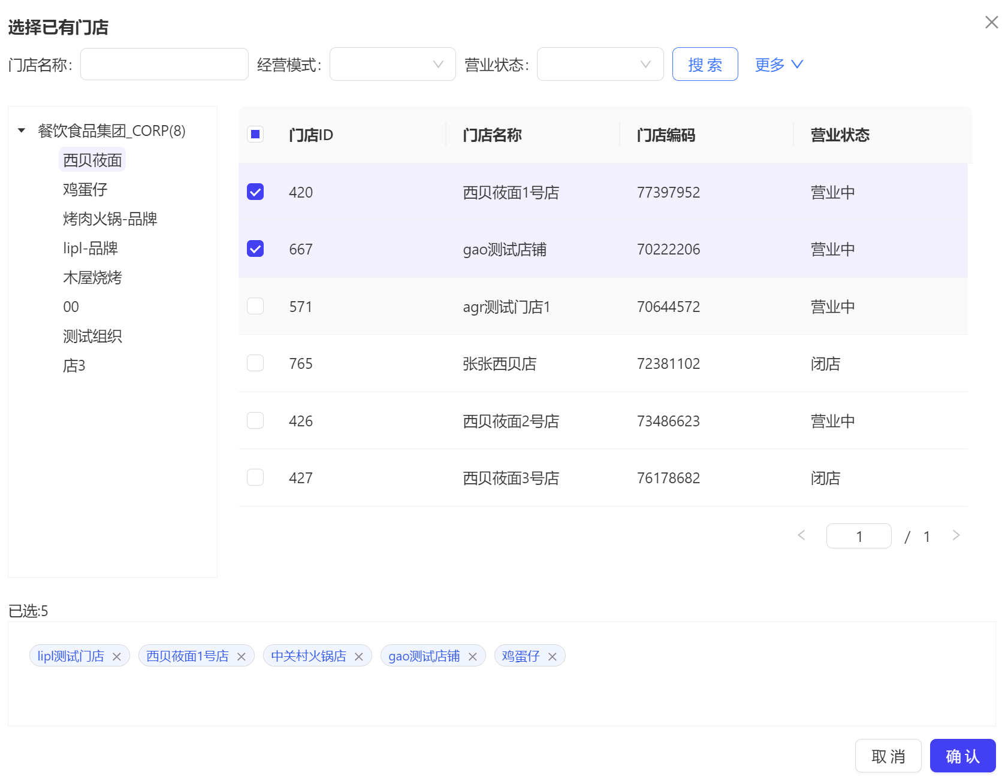Toggle the select-all header checkbox

click(255, 134)
